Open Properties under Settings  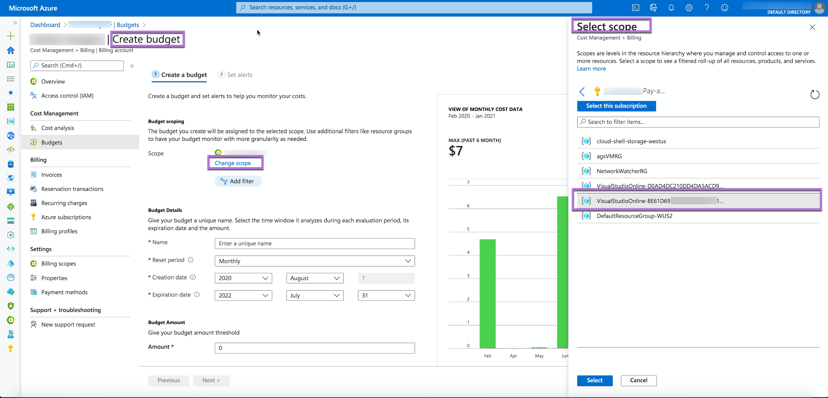[x=54, y=278]
